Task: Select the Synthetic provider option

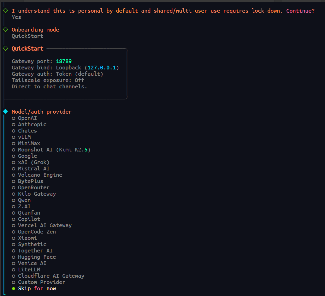Action: pyautogui.click(x=29, y=244)
